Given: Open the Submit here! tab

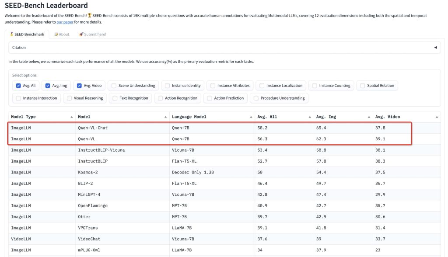Looking at the screenshot, I should [92, 34].
